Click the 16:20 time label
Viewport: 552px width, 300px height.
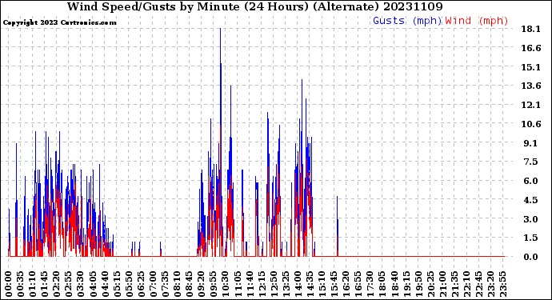tap(346, 284)
